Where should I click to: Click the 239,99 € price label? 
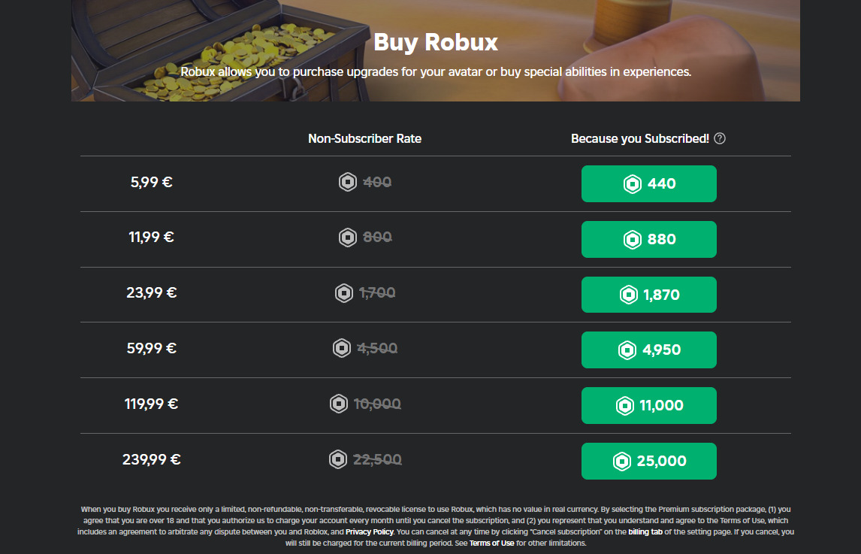151,459
